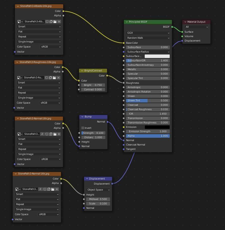This screenshot has height=230, width=225.
Task: Collapse the Bright/Contrast node
Action: coord(82,71)
